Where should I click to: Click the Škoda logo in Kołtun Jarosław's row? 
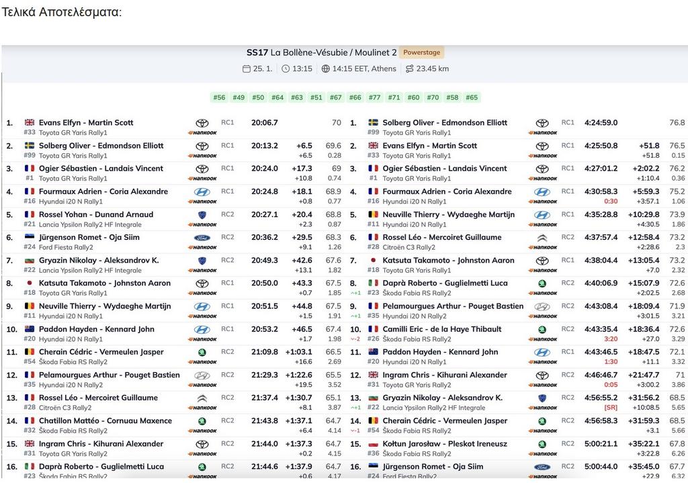point(542,445)
